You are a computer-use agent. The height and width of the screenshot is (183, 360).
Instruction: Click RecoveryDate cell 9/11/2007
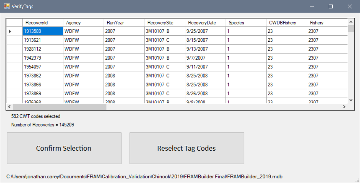(205, 67)
